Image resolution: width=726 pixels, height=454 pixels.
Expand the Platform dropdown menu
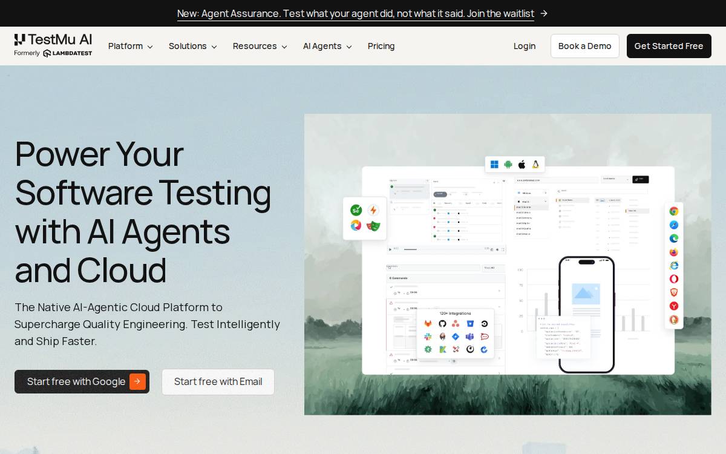point(131,46)
